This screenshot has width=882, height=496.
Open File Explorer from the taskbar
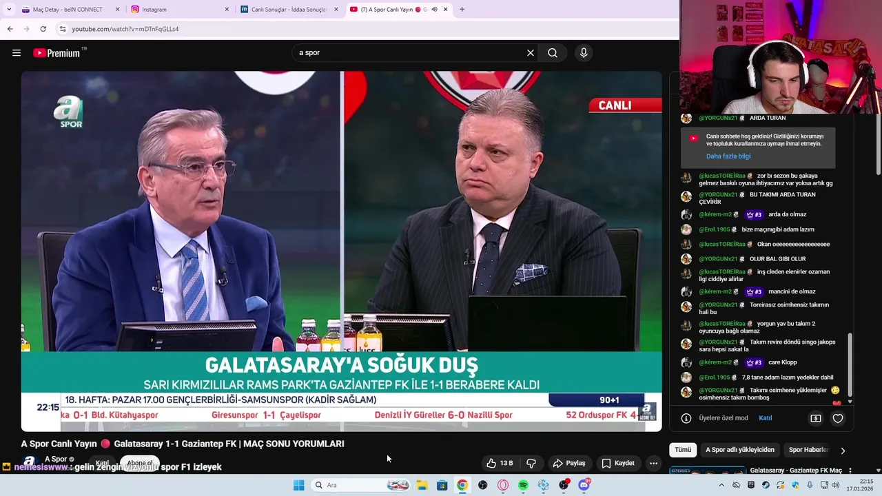click(422, 485)
